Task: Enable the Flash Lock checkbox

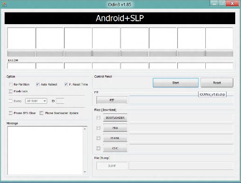Action: pyautogui.click(x=11, y=91)
